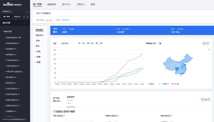The width and height of the screenshot is (214, 122).
Task: Click the China map region chart
Action: (x=178, y=65)
